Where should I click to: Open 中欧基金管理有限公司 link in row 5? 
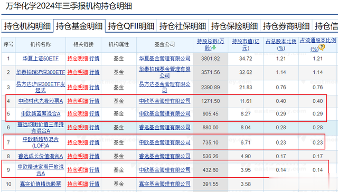pyautogui.click(x=164, y=113)
